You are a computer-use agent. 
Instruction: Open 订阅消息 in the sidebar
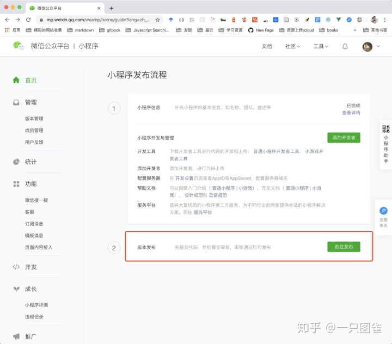(x=34, y=224)
